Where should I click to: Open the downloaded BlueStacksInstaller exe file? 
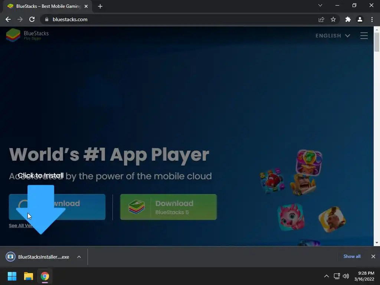click(x=39, y=257)
